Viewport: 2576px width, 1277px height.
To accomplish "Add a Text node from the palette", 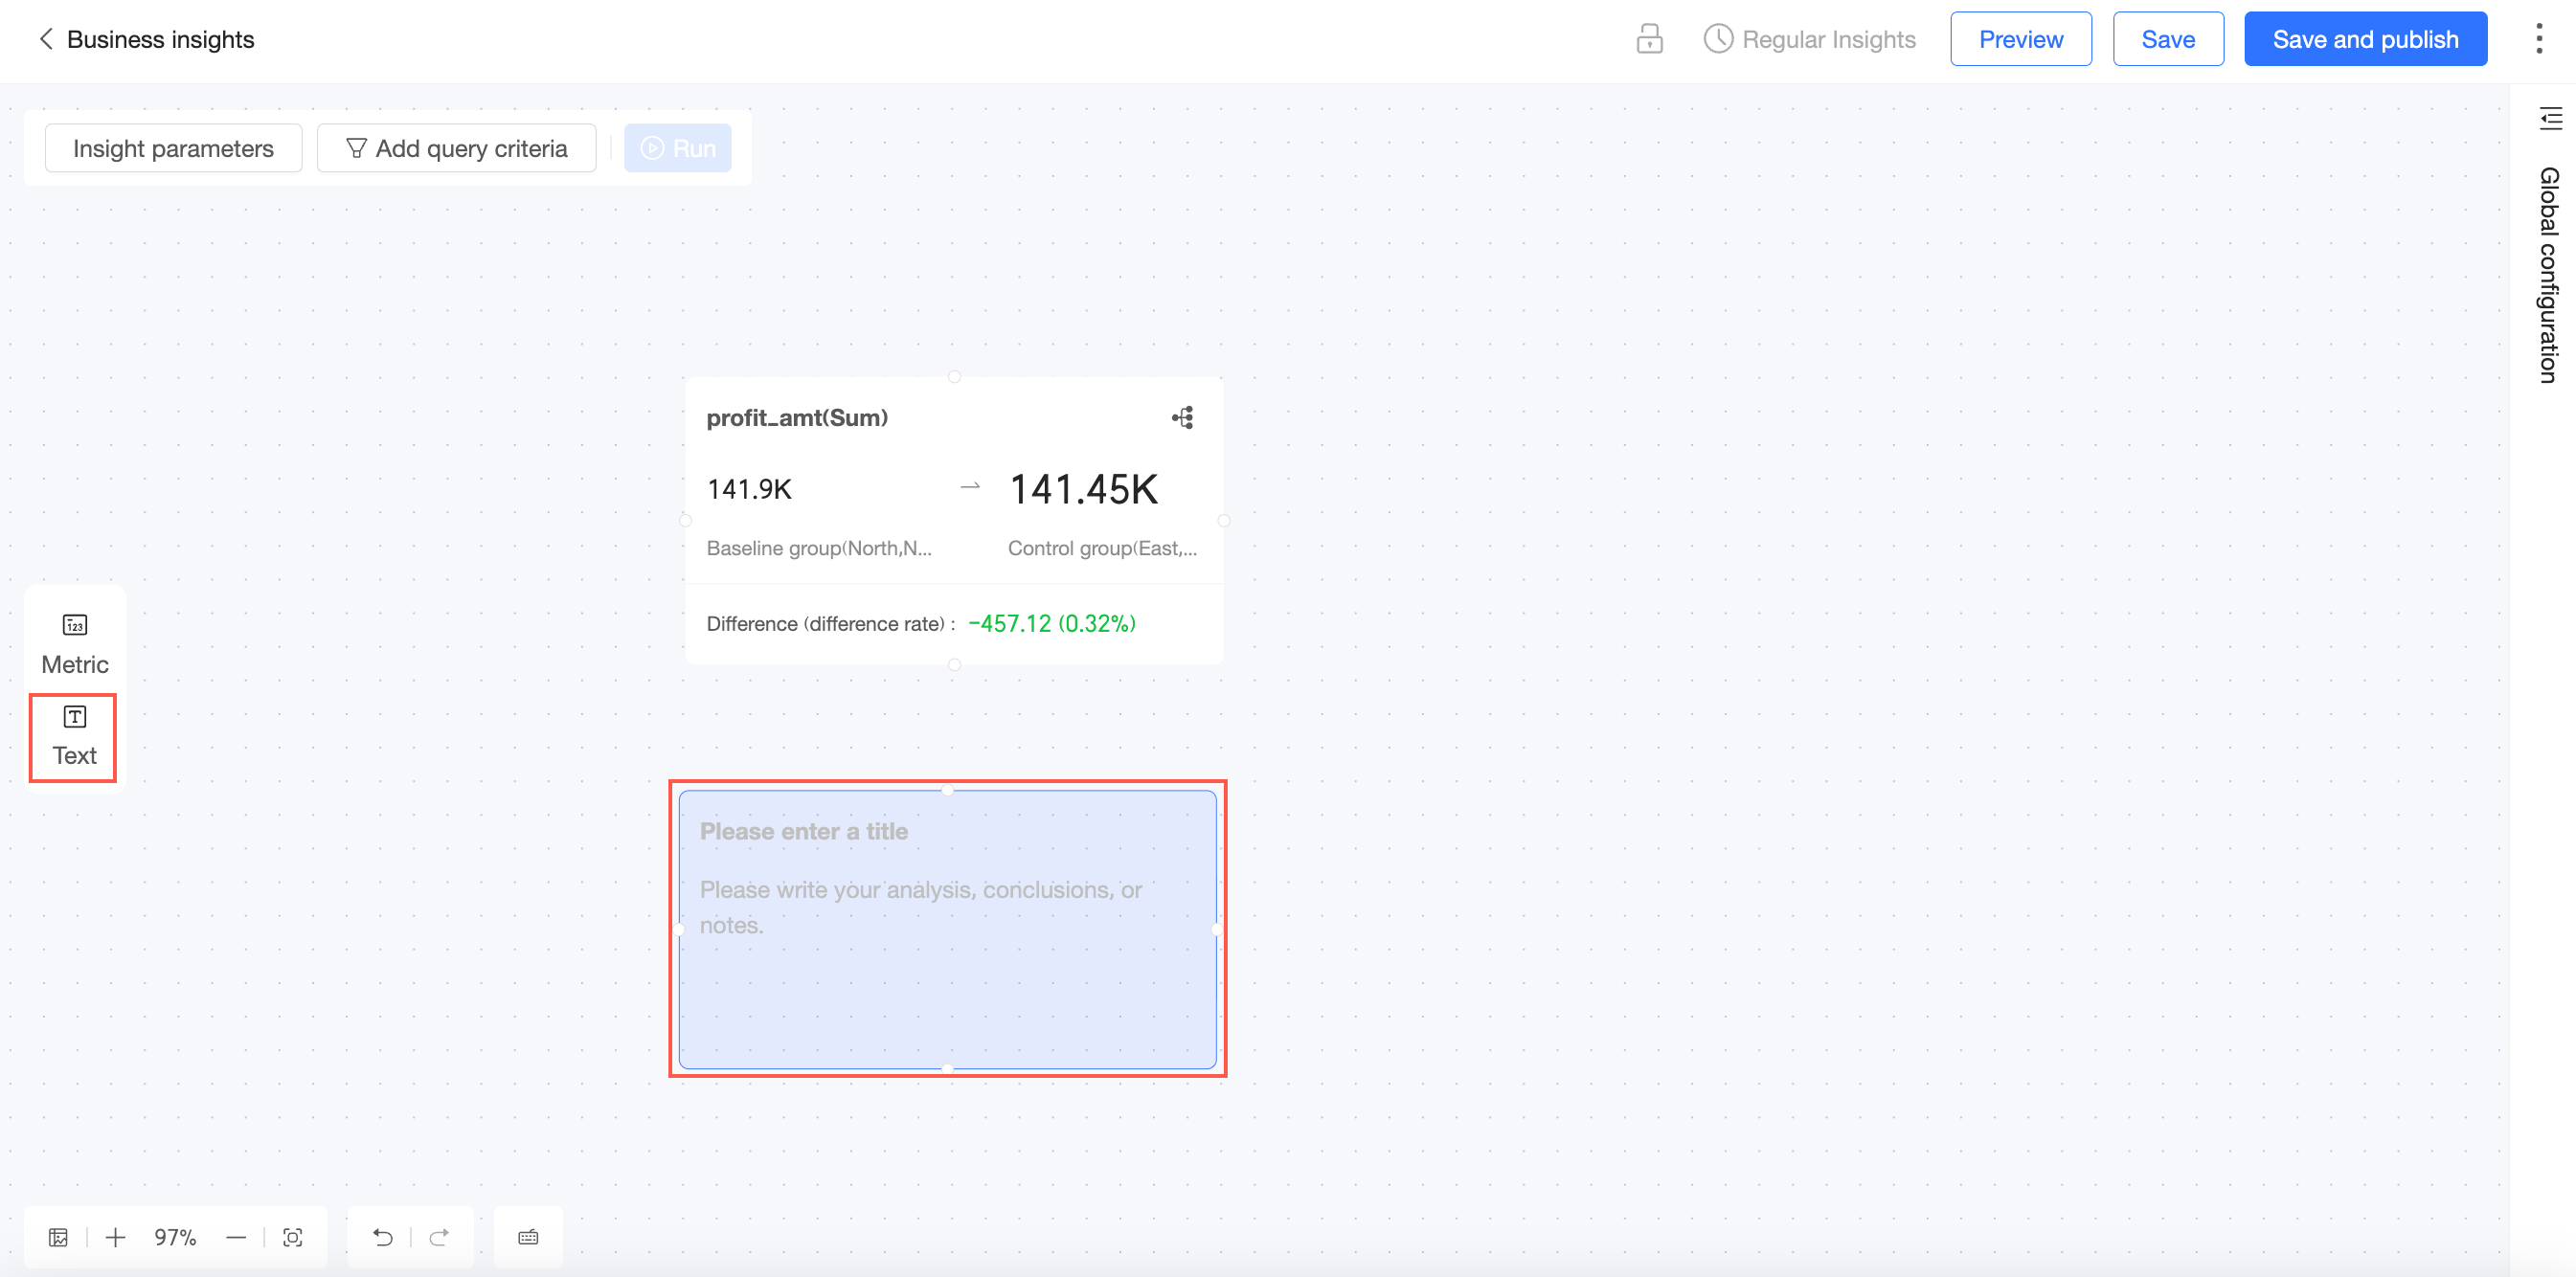I will [x=74, y=735].
